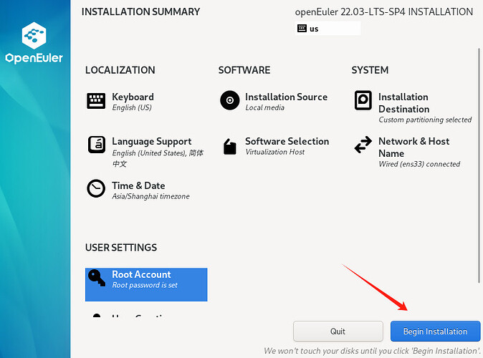This screenshot has width=483, height=358.
Task: Click the Language Support icon
Action: (97, 145)
